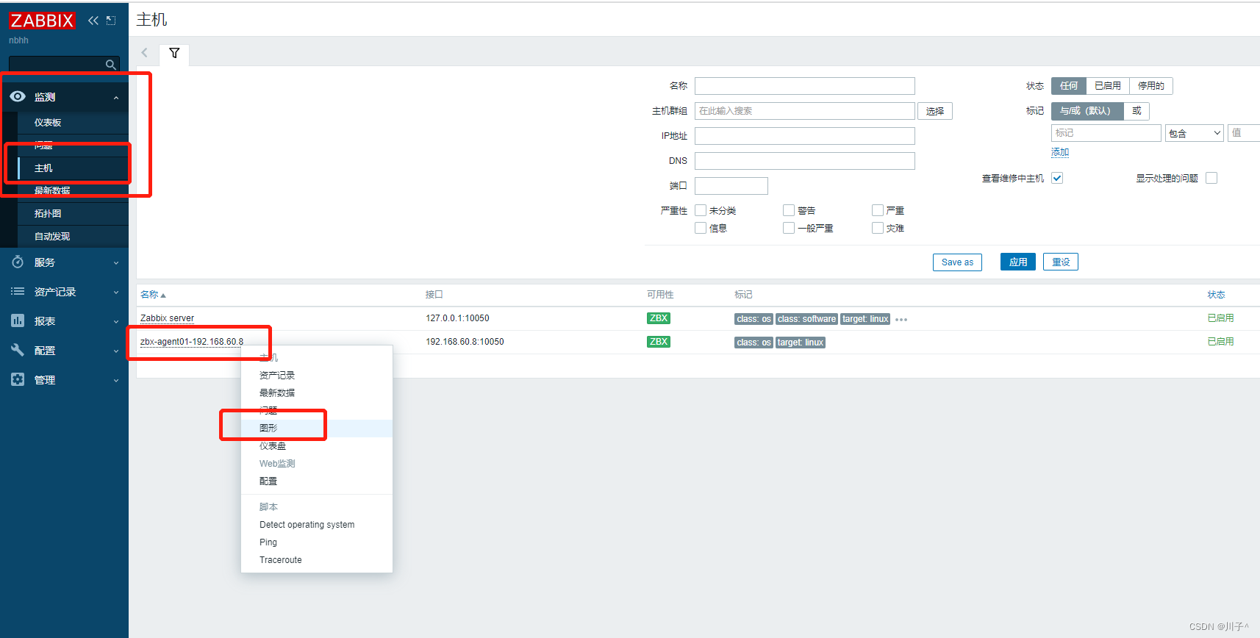Image resolution: width=1260 pixels, height=638 pixels.
Task: Click the Services clock icon
Action: click(x=18, y=262)
